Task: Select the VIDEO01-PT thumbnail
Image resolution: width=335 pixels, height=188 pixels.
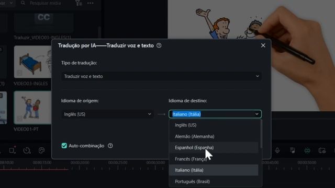Action: tap(32, 108)
